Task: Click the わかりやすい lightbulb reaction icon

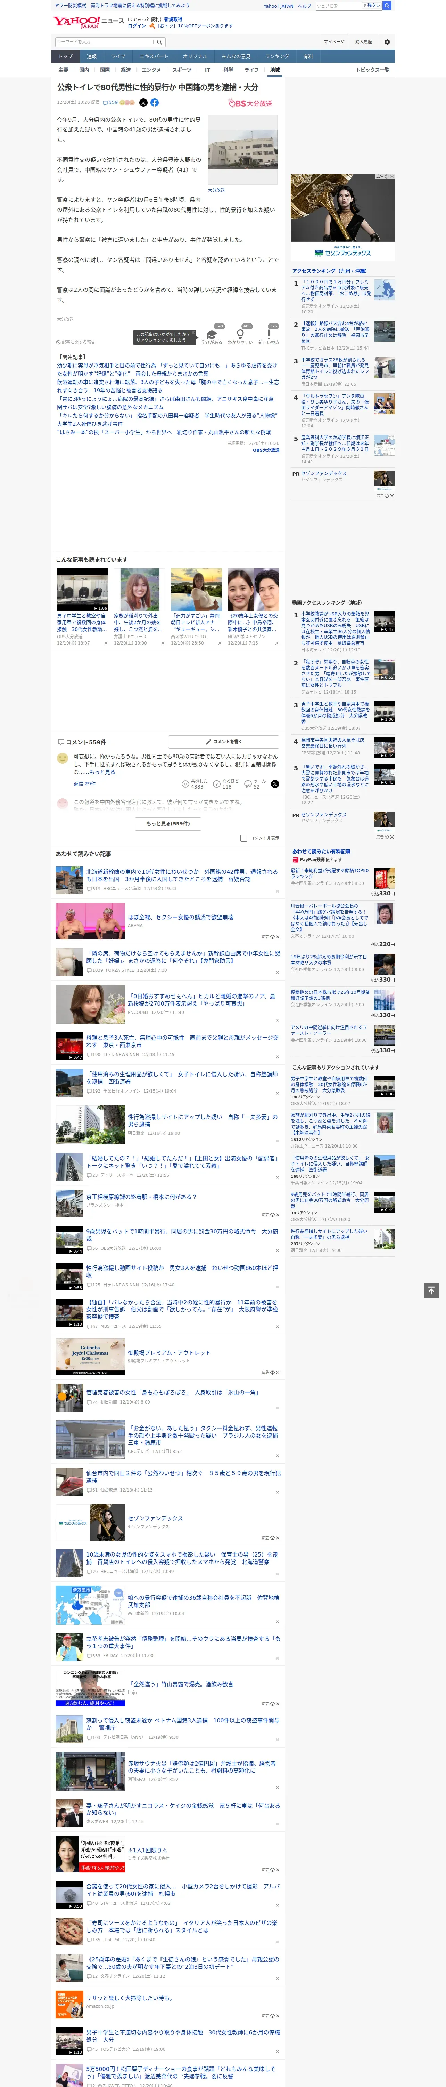Action: coord(240,335)
